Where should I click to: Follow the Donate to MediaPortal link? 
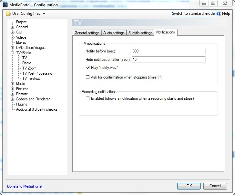click(x=25, y=186)
